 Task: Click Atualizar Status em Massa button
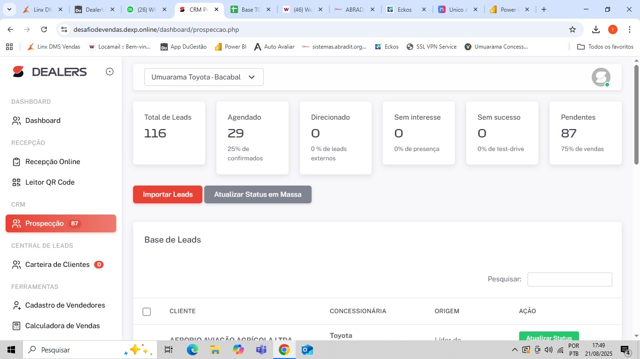coord(258,194)
